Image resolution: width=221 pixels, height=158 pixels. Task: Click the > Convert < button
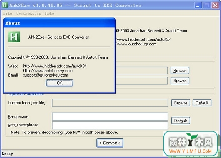[110, 143]
